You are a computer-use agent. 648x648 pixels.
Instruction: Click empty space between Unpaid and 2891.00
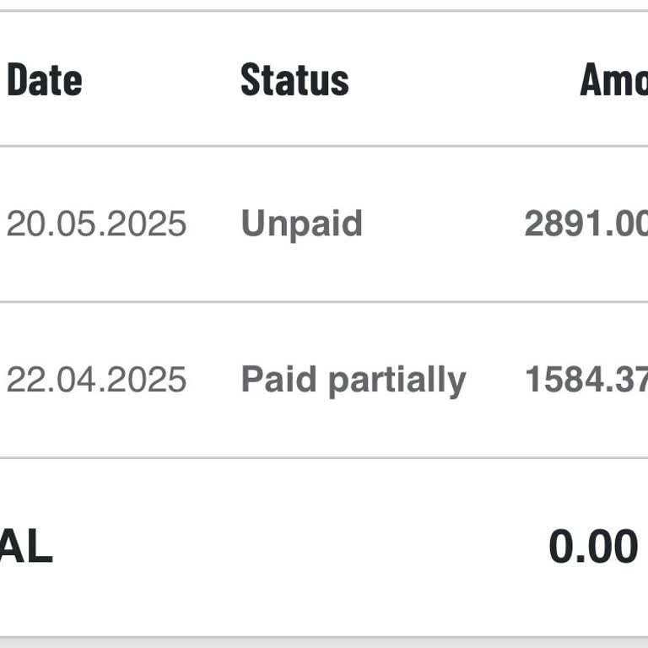443,224
